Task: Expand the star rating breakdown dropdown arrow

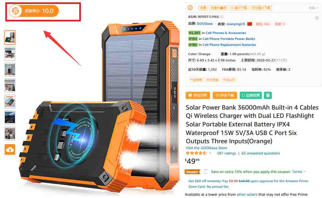Action: tap(210, 153)
